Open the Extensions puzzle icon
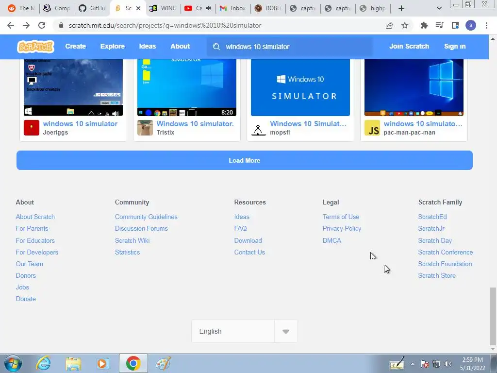Image resolution: width=497 pixels, height=373 pixels. pyautogui.click(x=424, y=25)
